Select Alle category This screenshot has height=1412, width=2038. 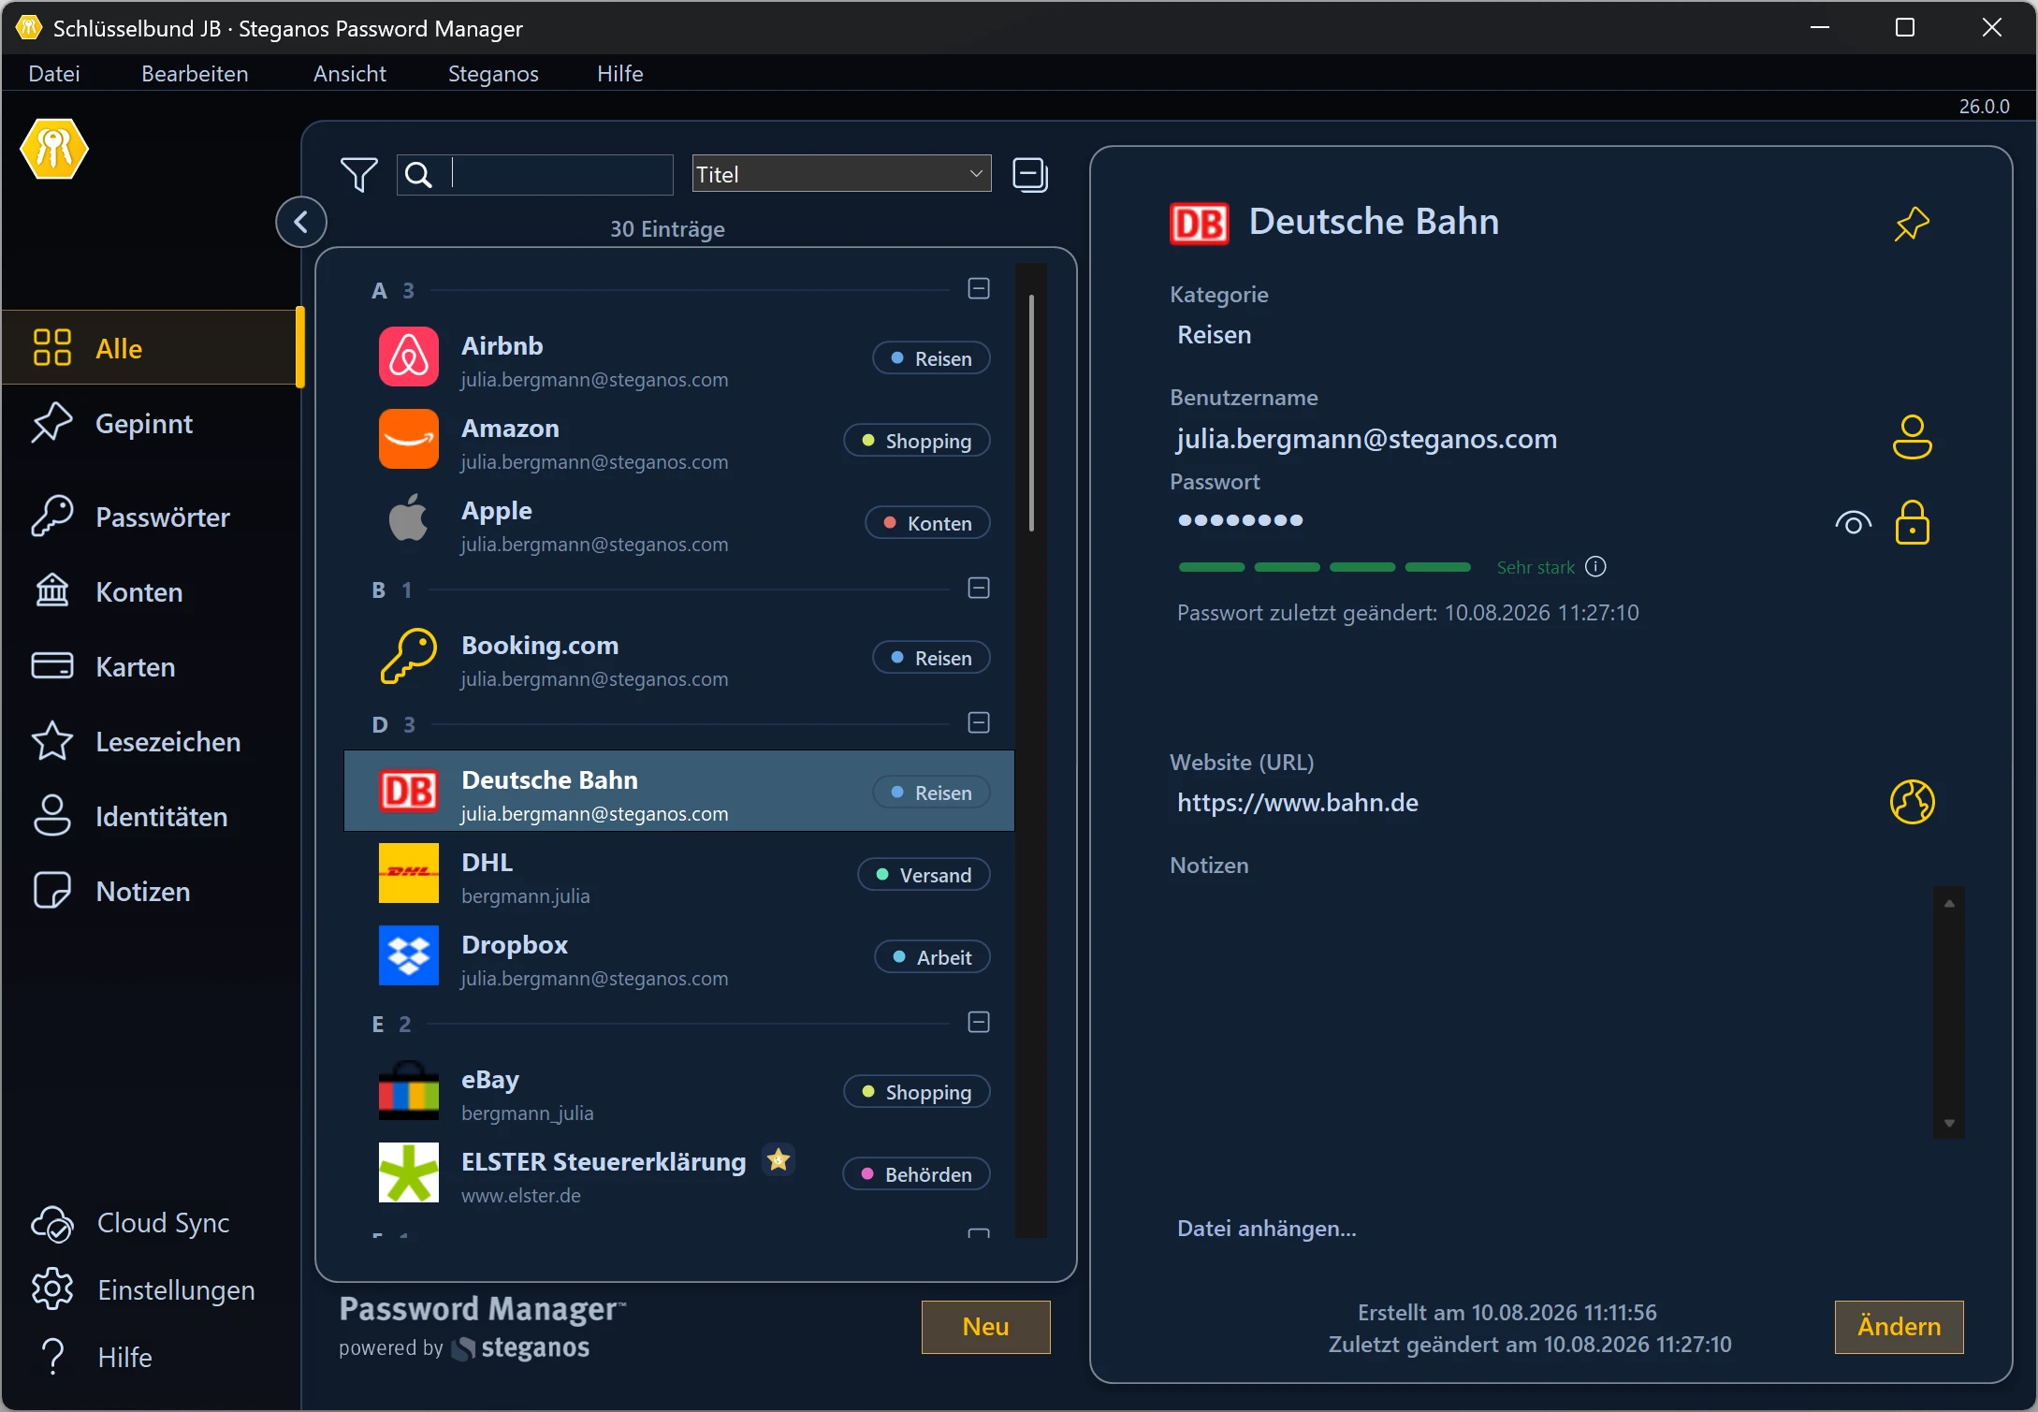pos(150,347)
